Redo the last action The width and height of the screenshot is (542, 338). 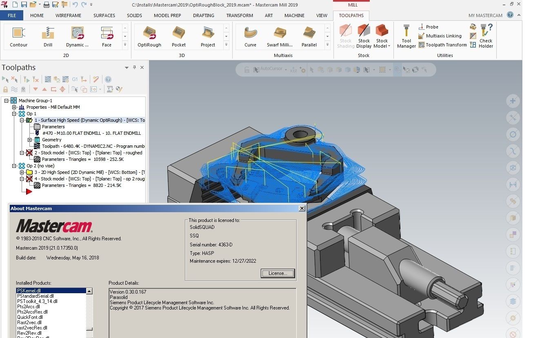pyautogui.click(x=84, y=5)
